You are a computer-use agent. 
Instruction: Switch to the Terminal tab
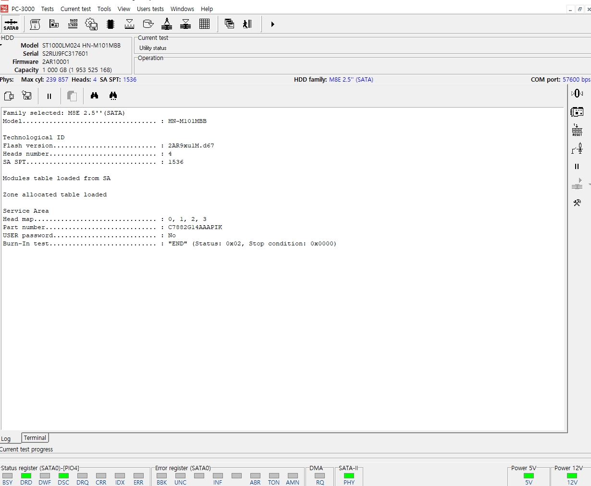[x=35, y=438]
